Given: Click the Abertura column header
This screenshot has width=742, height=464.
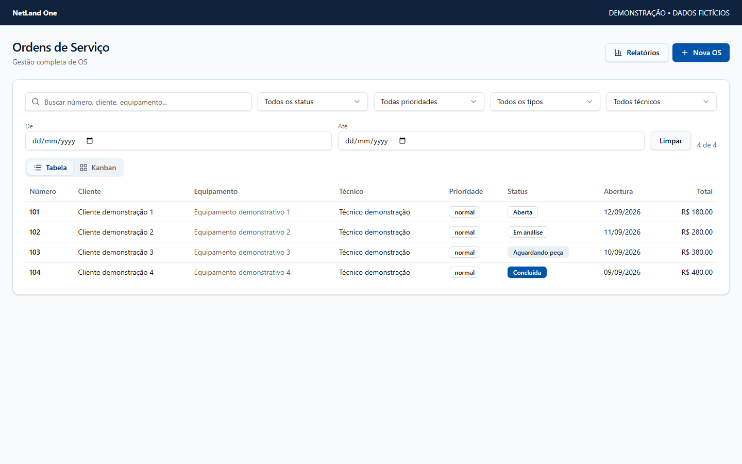Looking at the screenshot, I should click(618, 191).
